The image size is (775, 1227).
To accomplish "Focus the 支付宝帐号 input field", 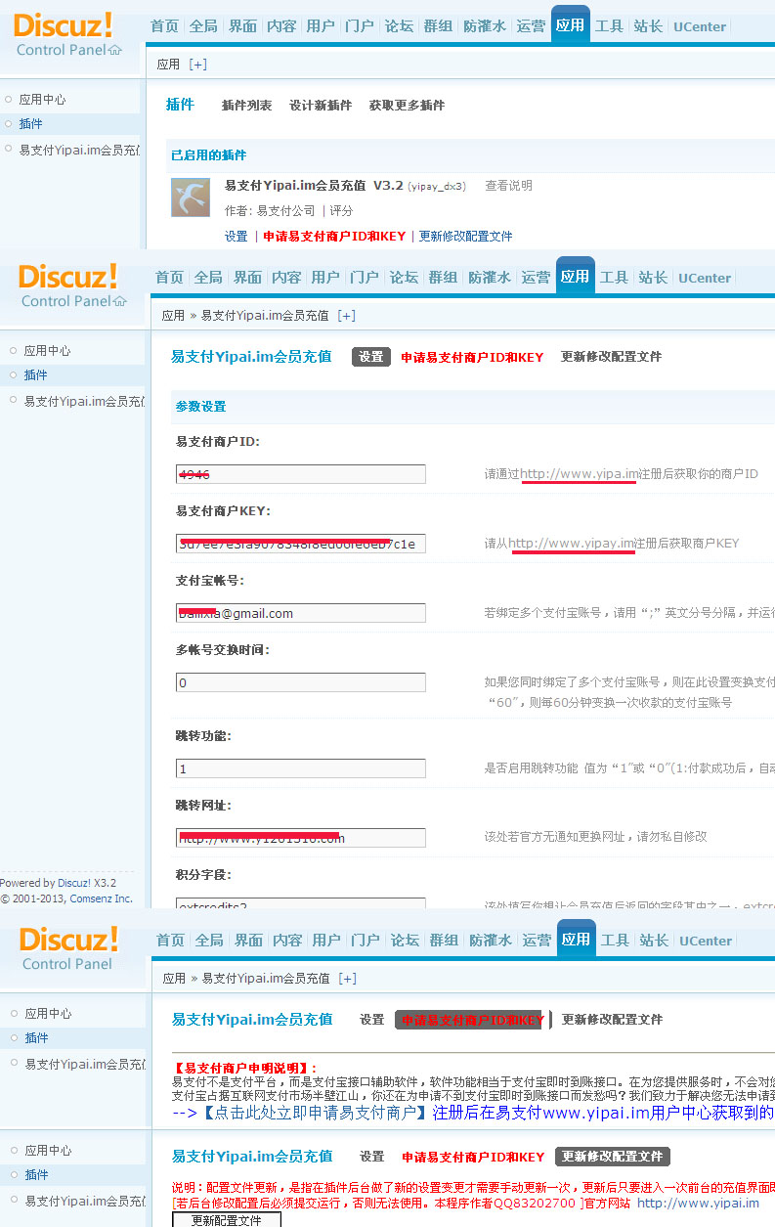I will (x=301, y=613).
